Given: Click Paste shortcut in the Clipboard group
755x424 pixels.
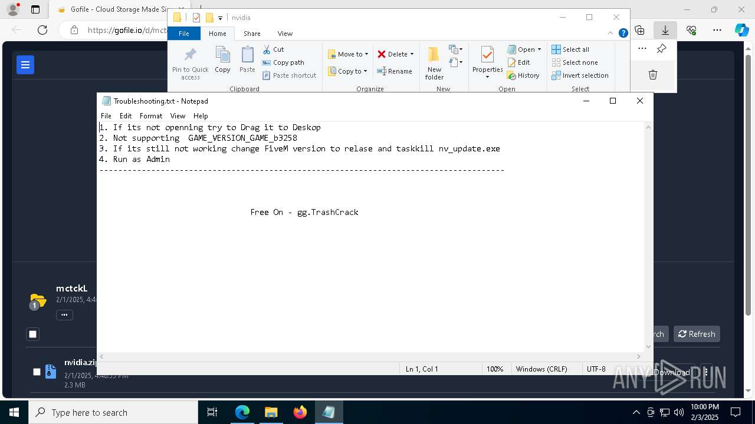Looking at the screenshot, I should [289, 75].
